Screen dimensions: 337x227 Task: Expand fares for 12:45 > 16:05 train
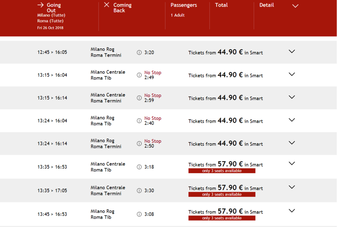click(292, 52)
